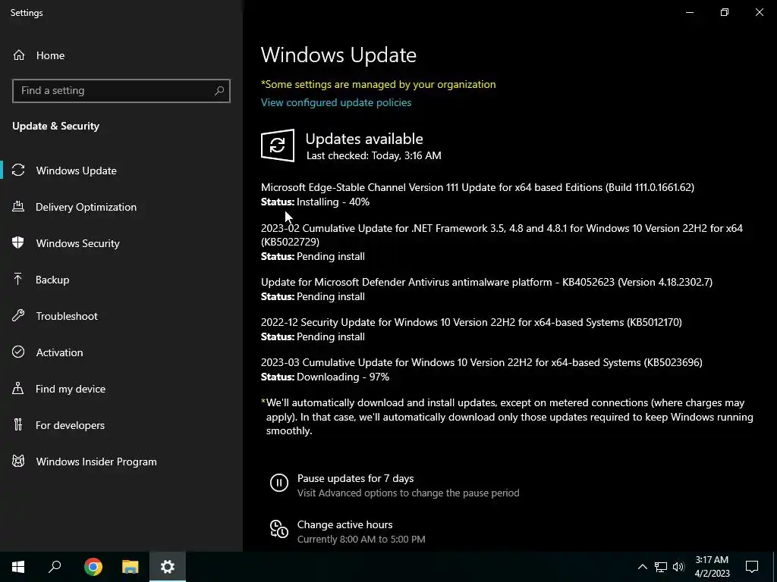Click the Update & Security section heading
Image resolution: width=777 pixels, height=582 pixels.
(x=55, y=127)
